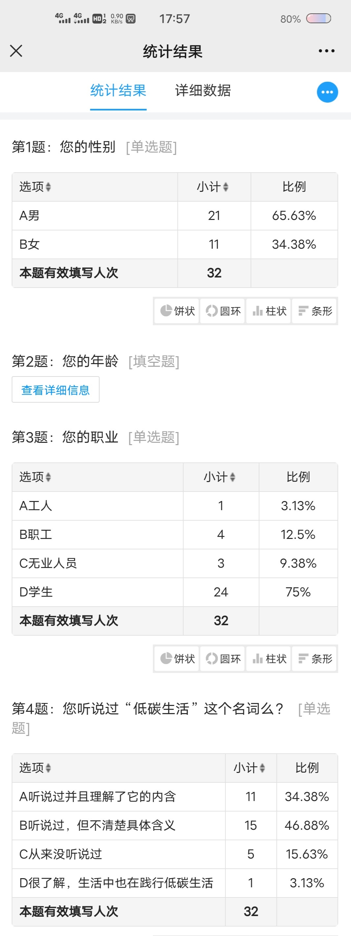Sort question 4 by 选项 column
Viewport: 351px width, 936px height.
point(35,768)
